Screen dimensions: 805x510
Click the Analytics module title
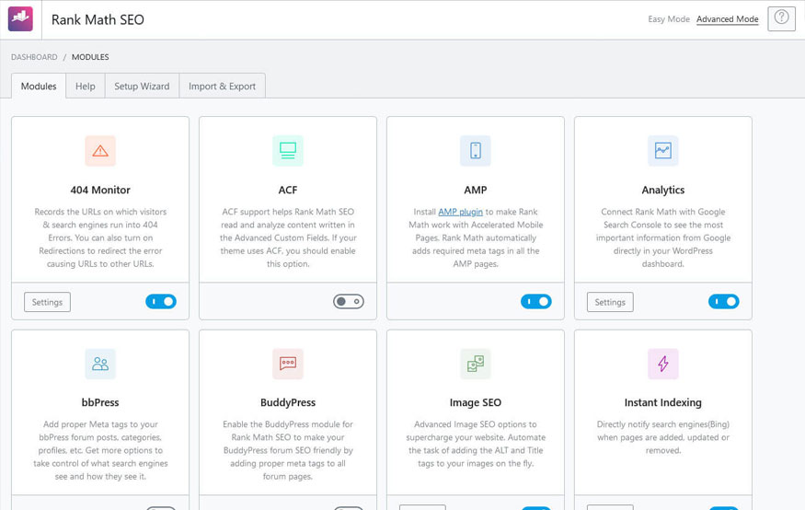(662, 190)
